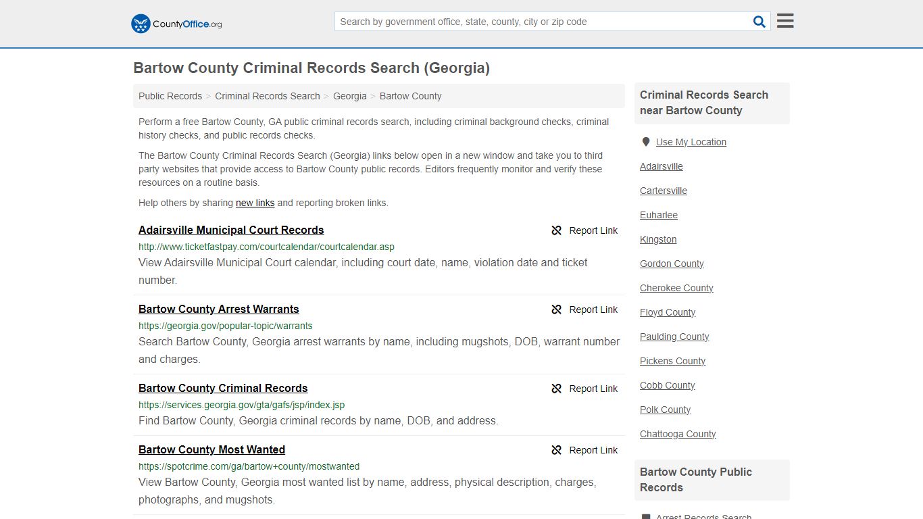Open Adairsville Municipal Court Records

(231, 230)
